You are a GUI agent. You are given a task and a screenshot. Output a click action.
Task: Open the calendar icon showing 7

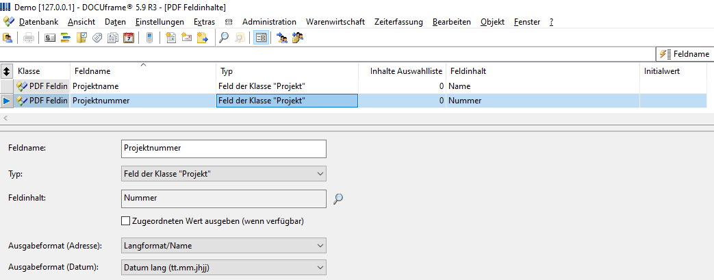tap(129, 38)
